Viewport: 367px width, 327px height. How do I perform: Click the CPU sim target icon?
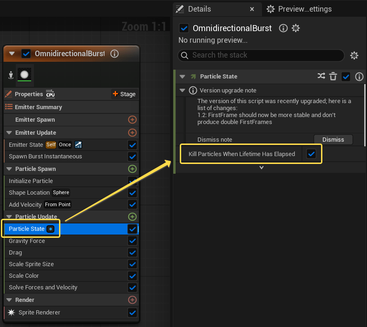tap(50, 94)
